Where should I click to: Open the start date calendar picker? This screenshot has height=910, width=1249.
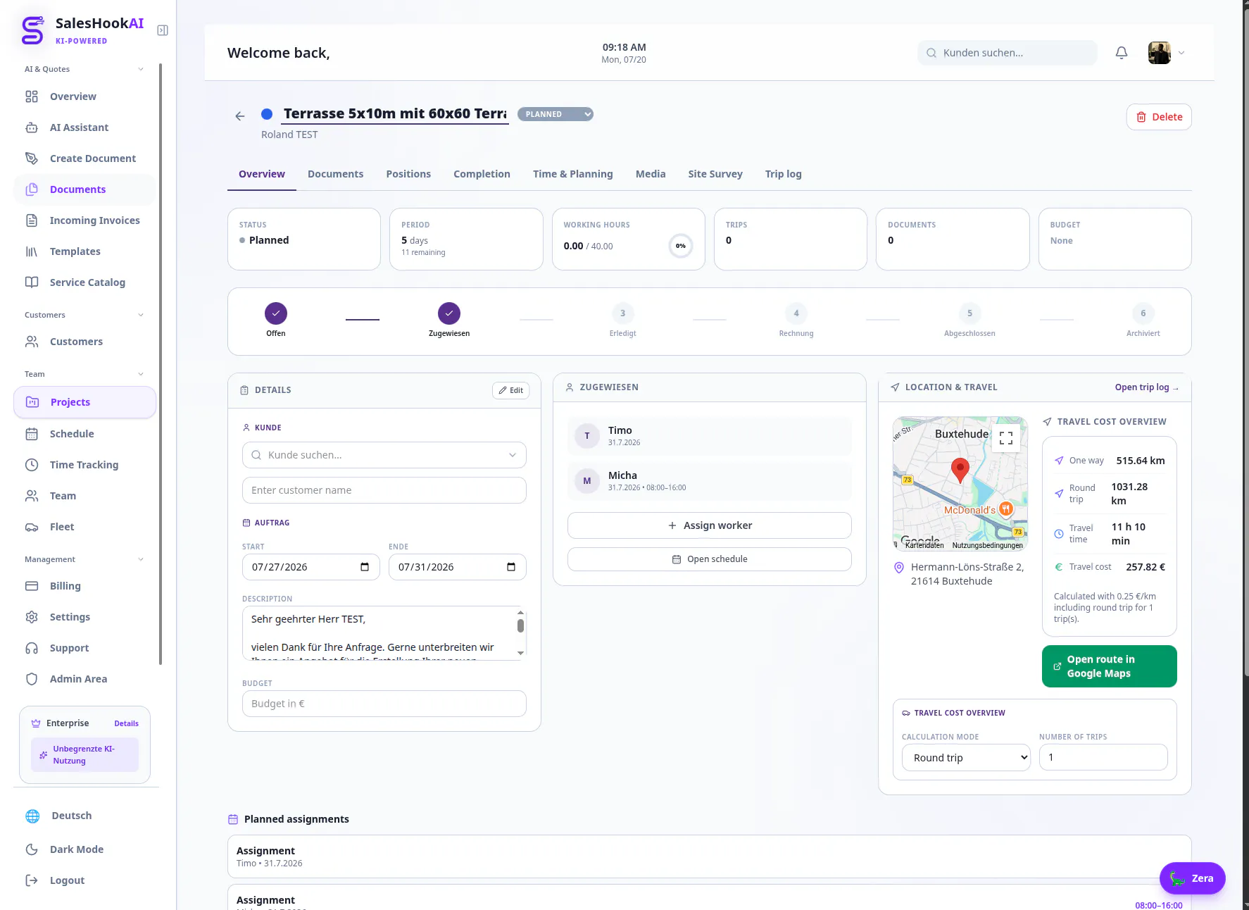click(365, 567)
